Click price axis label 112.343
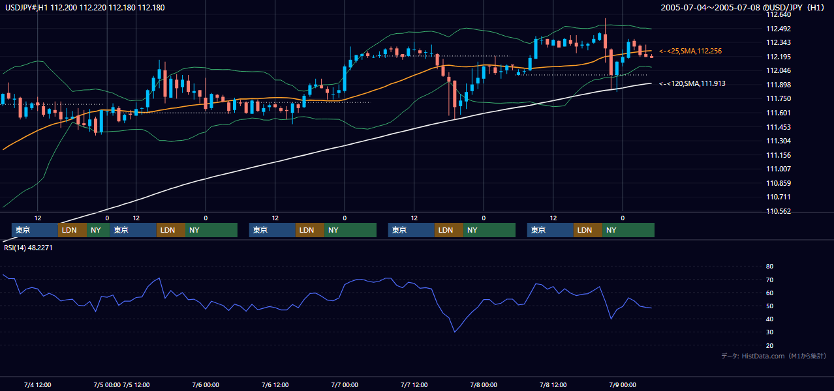Viewport: 834px width, 391px height. click(x=779, y=43)
